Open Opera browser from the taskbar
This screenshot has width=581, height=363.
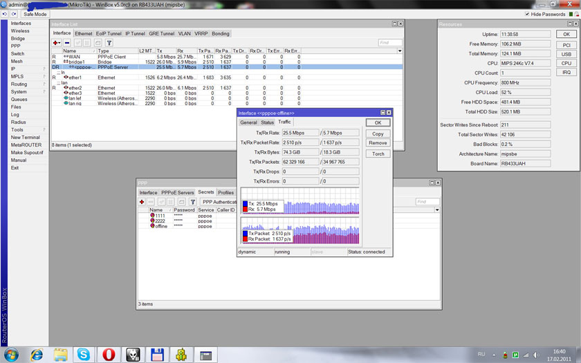[x=108, y=355]
